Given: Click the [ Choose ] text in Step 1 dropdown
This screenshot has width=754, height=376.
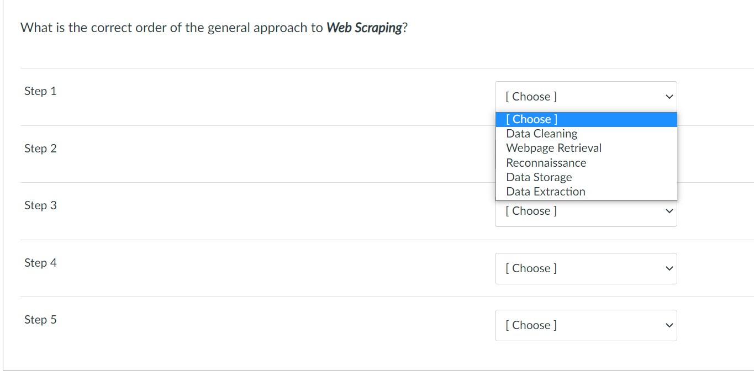Looking at the screenshot, I should pyautogui.click(x=531, y=97).
